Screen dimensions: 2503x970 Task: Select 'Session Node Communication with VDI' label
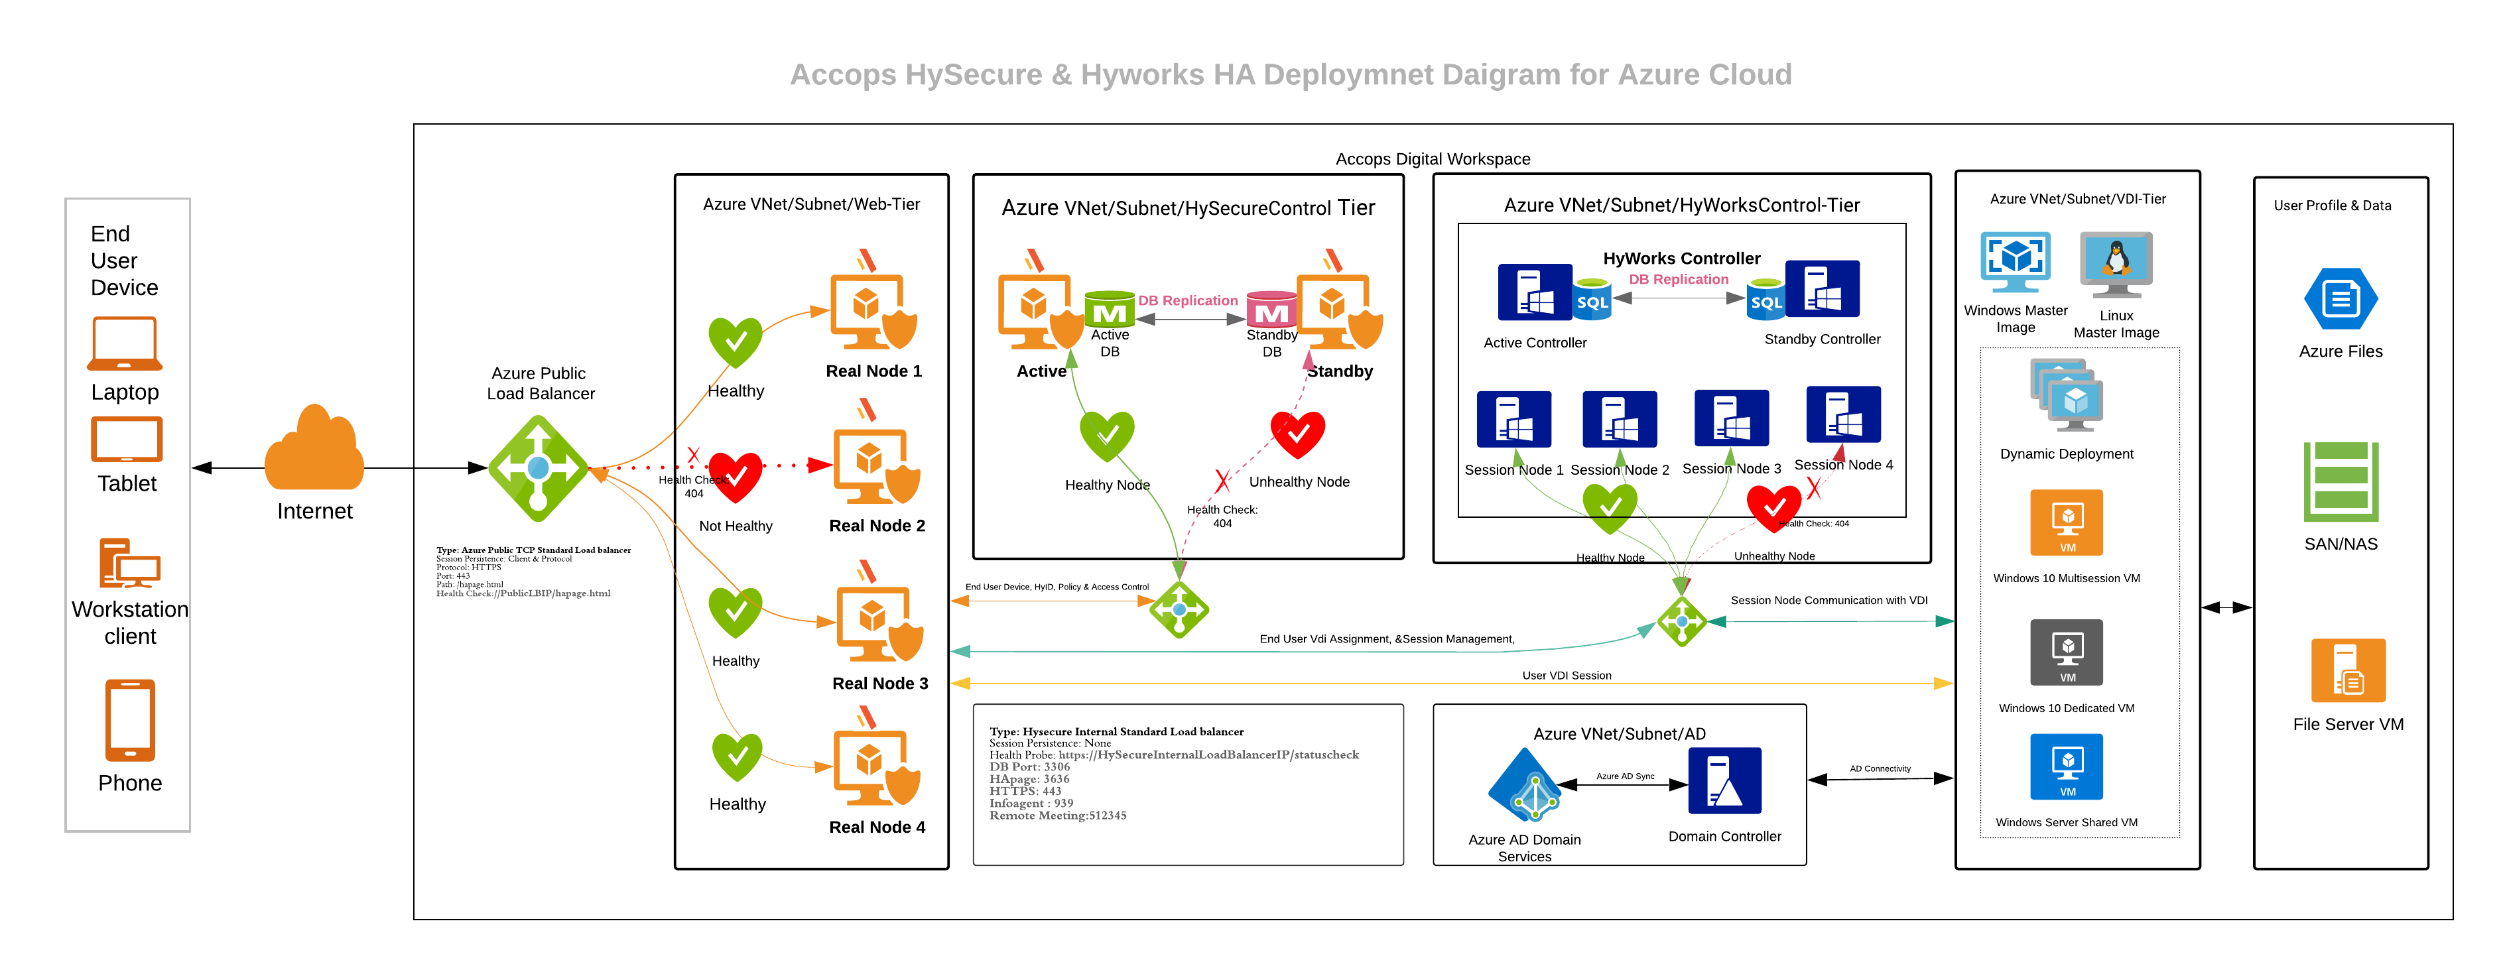[1829, 600]
